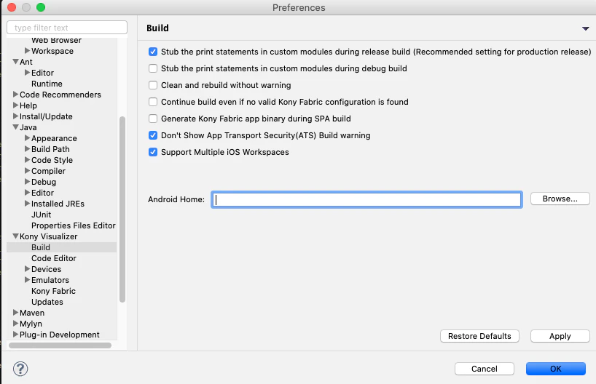Select Ant Runtime preference page
This screenshot has height=384, width=596.
(x=47, y=84)
